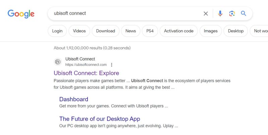Open Google Lens image search icon
The height and width of the screenshot is (135, 268).
point(232,13)
